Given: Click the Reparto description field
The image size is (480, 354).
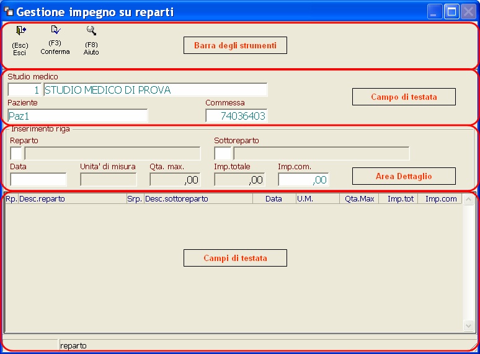Looking at the screenshot, I should (x=113, y=153).
